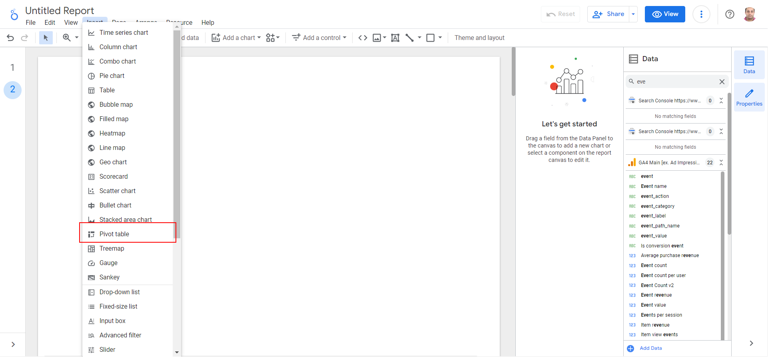Viewport: 768px width, 357px height.
Task: Insert a Pie chart from menu
Action: tap(128, 76)
